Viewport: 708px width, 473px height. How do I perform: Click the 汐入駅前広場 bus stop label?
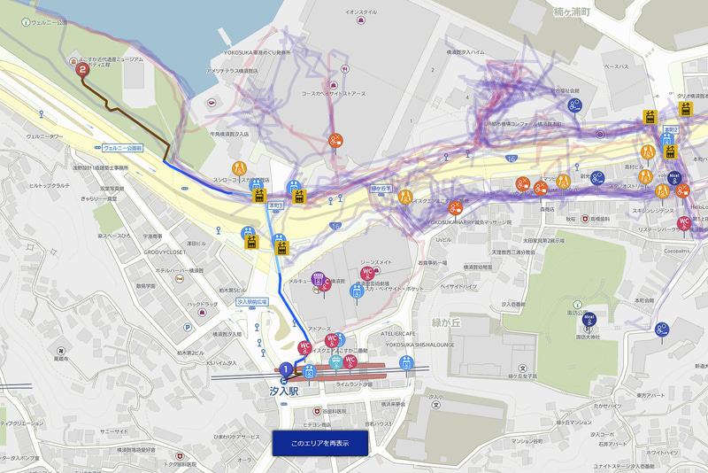[252, 302]
